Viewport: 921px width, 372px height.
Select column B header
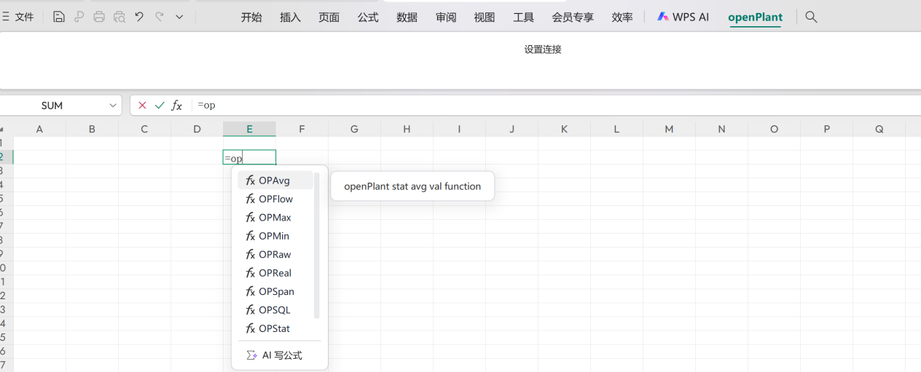tap(92, 129)
